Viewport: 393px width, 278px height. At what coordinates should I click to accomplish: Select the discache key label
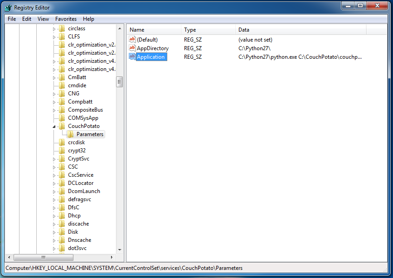pyautogui.click(x=78, y=224)
